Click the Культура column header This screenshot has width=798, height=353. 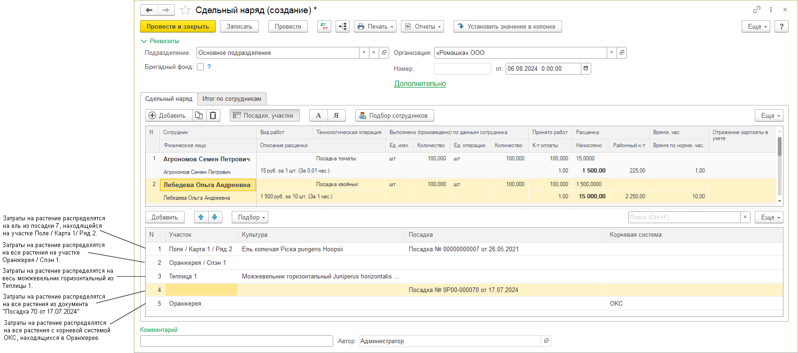(321, 234)
